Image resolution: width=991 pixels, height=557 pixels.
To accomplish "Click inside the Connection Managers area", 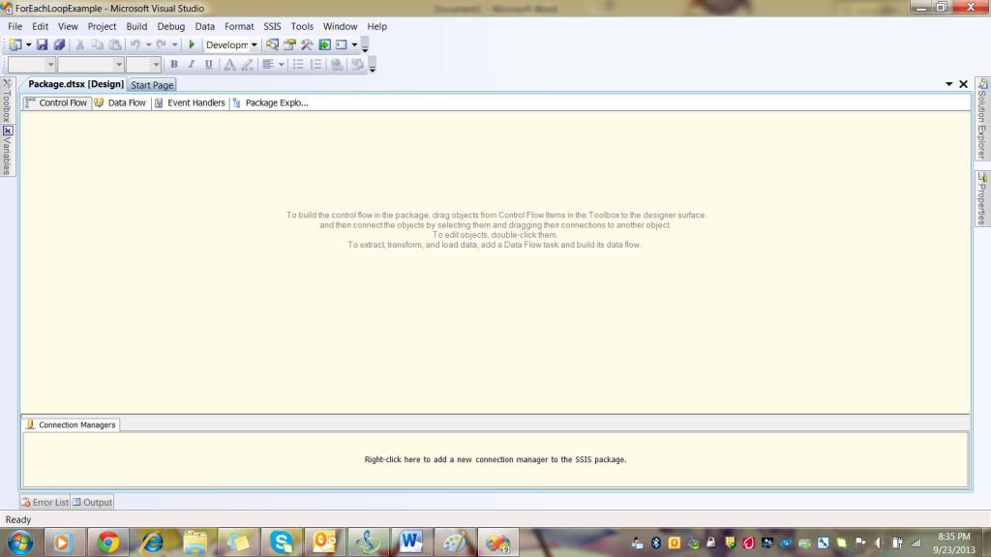I will pyautogui.click(x=495, y=459).
